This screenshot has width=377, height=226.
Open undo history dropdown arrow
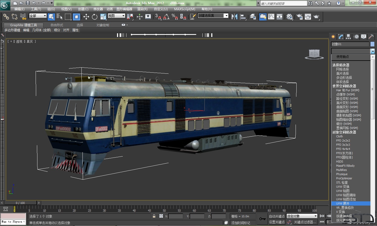click(x=38, y=3)
